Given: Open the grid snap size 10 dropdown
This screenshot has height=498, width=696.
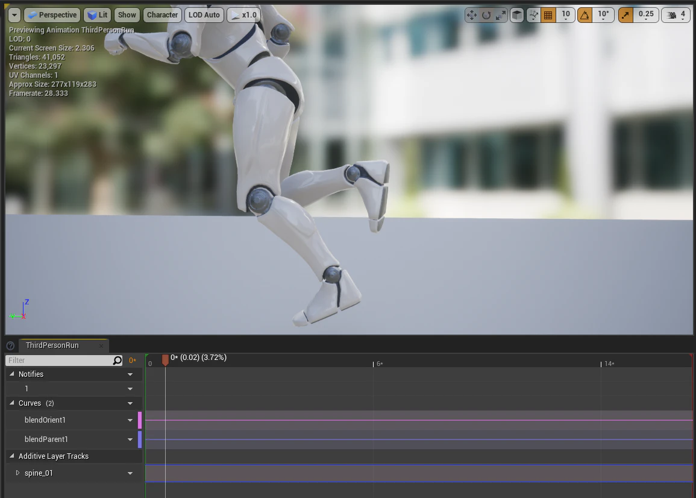Looking at the screenshot, I should pyautogui.click(x=565, y=15).
